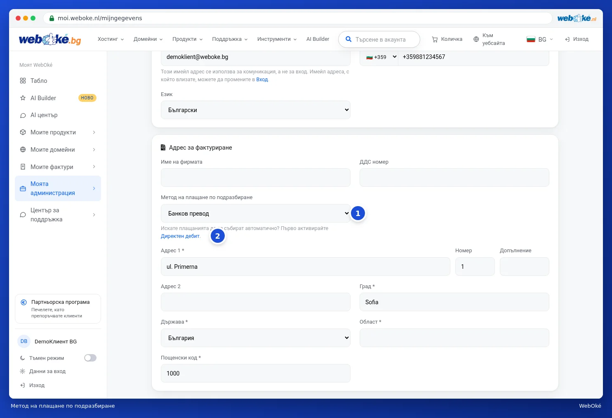
Task: Click the Табло dashboard icon
Action: [23, 81]
